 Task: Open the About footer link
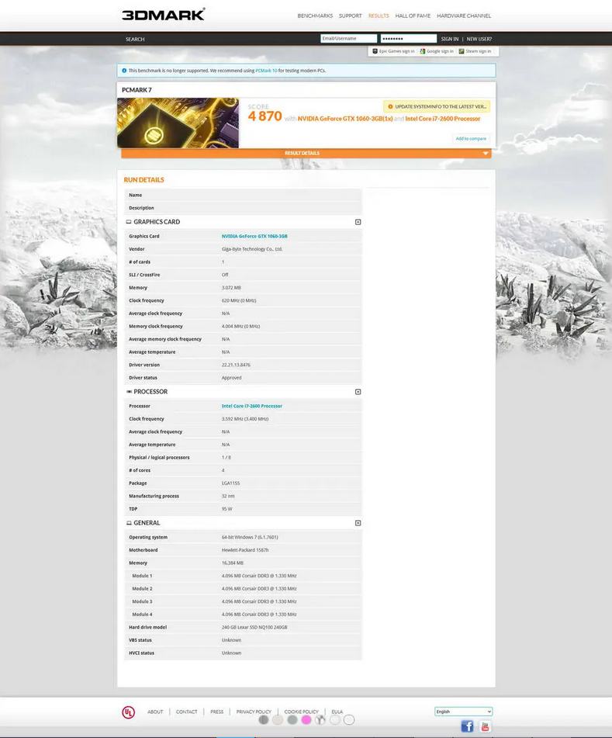pos(155,712)
